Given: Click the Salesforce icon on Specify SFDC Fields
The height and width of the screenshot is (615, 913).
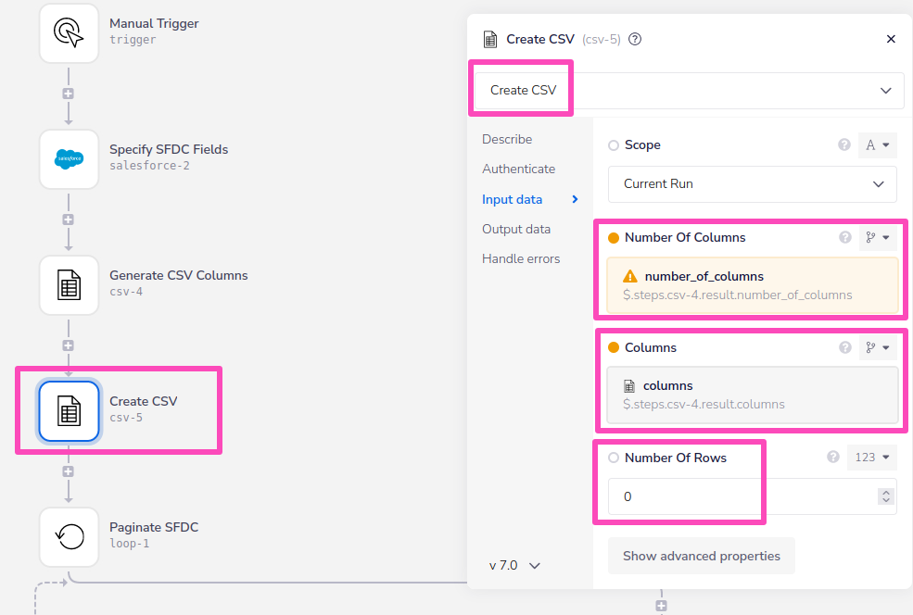Looking at the screenshot, I should pyautogui.click(x=69, y=159).
